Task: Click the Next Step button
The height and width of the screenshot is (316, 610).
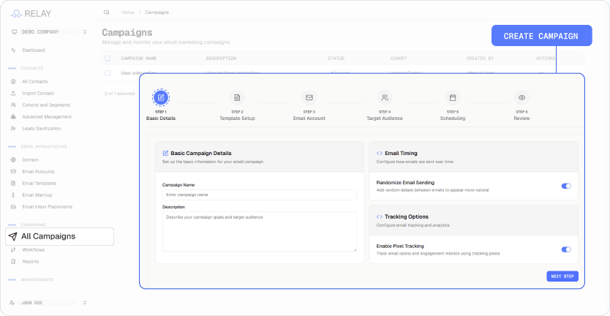Action: click(x=562, y=276)
